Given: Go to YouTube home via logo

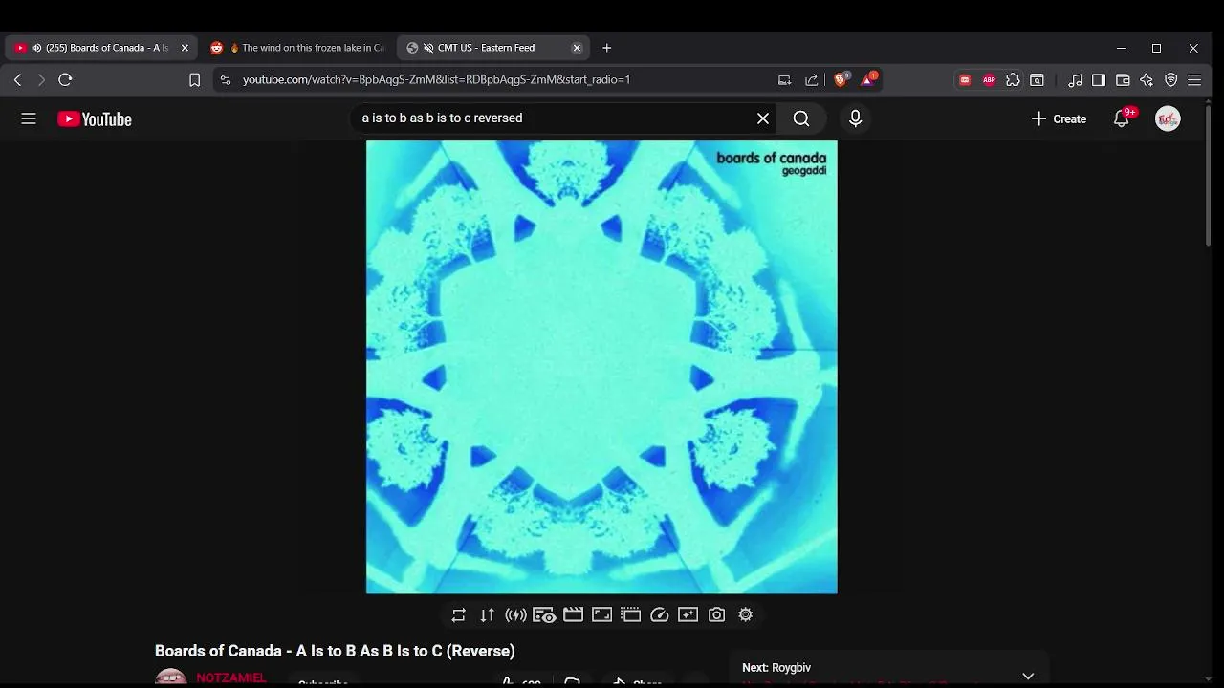Looking at the screenshot, I should [95, 118].
